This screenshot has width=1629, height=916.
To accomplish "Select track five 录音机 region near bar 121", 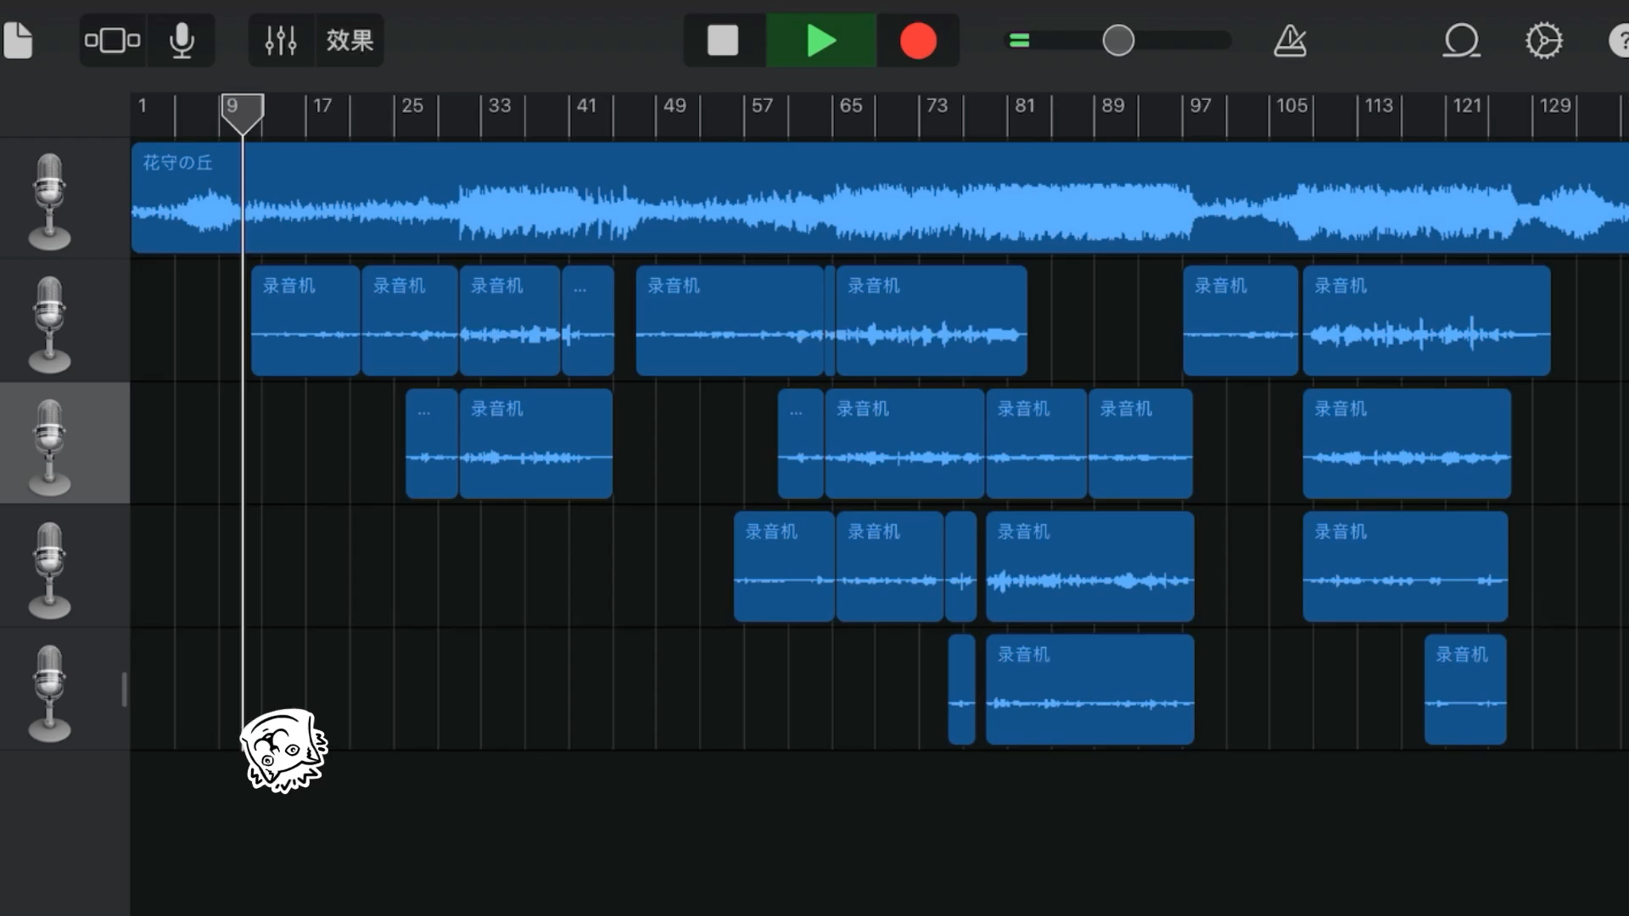I will tap(1465, 690).
